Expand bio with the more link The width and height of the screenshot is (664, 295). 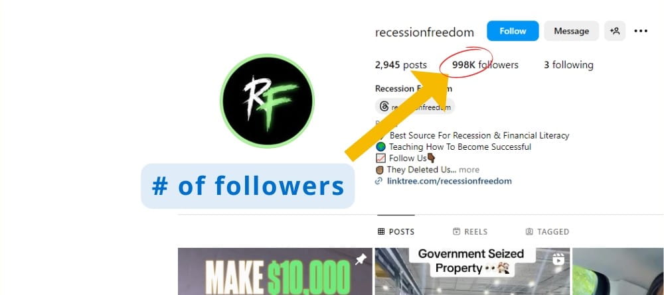469,170
